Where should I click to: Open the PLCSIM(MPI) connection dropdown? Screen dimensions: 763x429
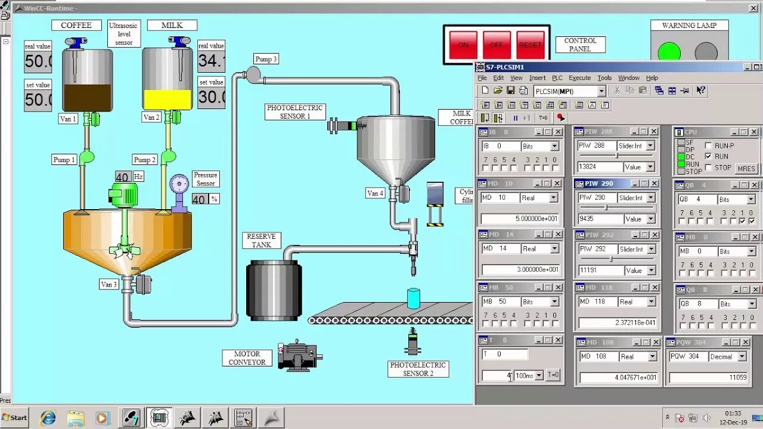click(x=601, y=91)
